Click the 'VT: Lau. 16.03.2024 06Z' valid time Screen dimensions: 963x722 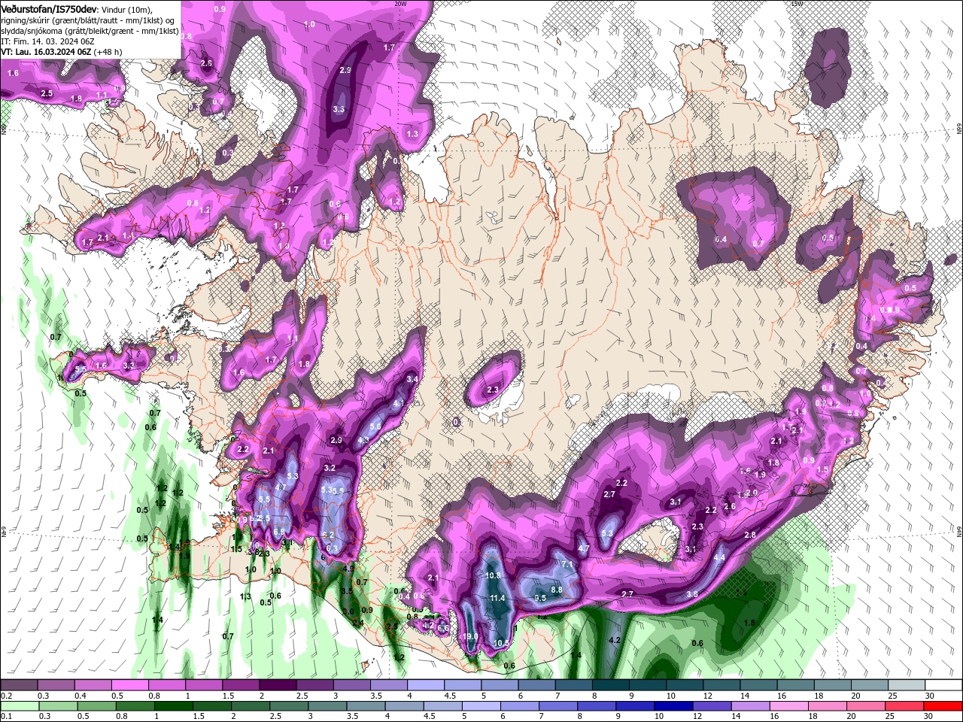point(46,52)
